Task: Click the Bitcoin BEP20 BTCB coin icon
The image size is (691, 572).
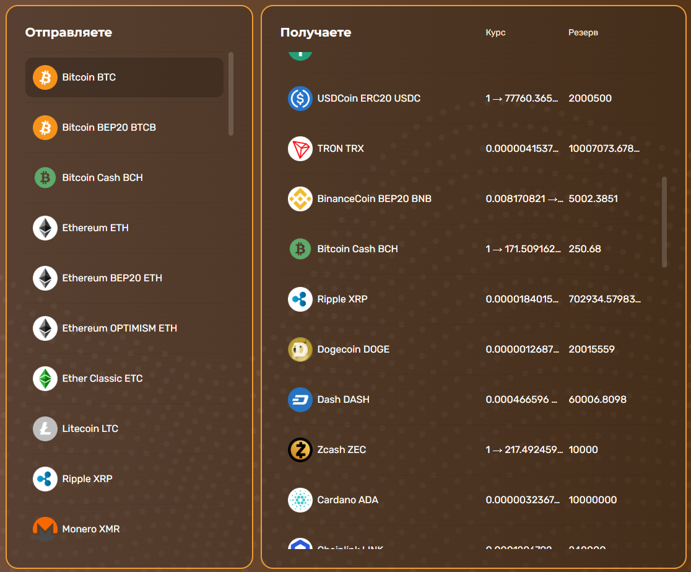Action: coord(45,128)
